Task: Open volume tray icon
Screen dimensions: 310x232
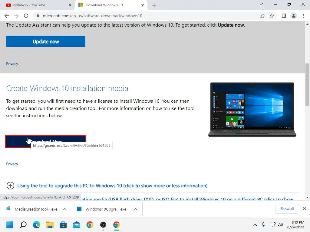Action: click(x=280, y=225)
